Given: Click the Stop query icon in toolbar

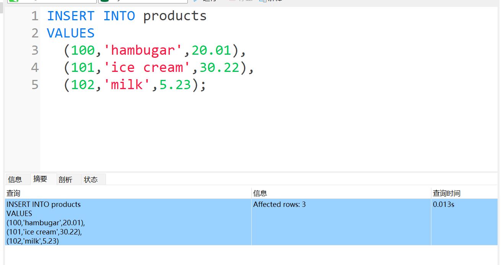Looking at the screenshot, I should [232, 1].
